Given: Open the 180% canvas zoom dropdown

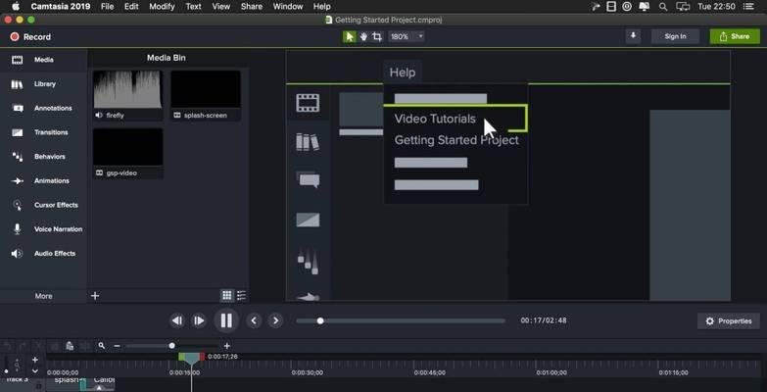Looking at the screenshot, I should point(406,36).
